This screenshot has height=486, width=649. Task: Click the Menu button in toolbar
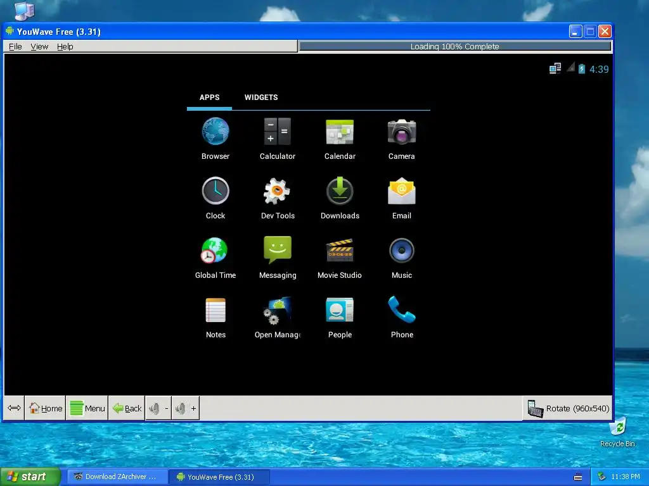(x=87, y=408)
